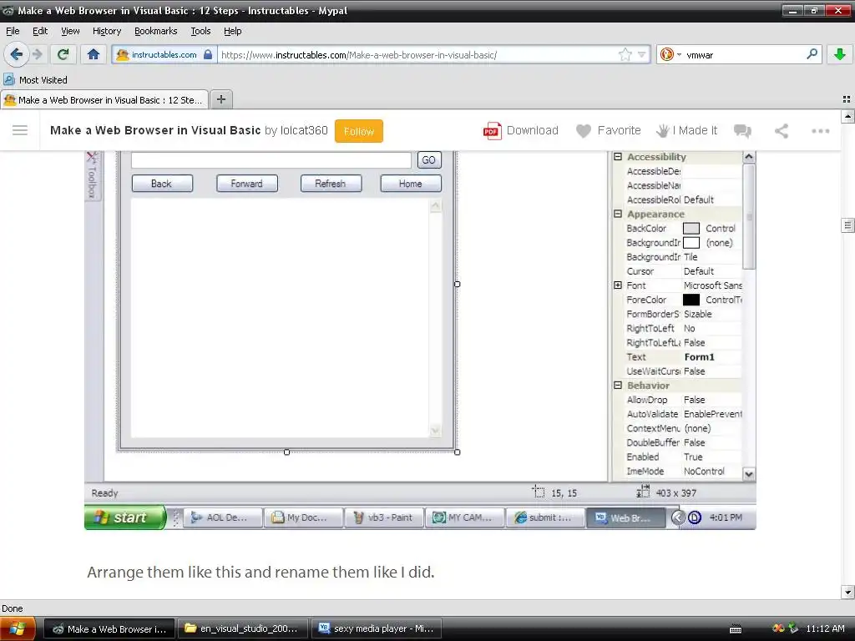Click the BackgroundImage none swatch
This screenshot has height=641, width=855.
click(691, 243)
